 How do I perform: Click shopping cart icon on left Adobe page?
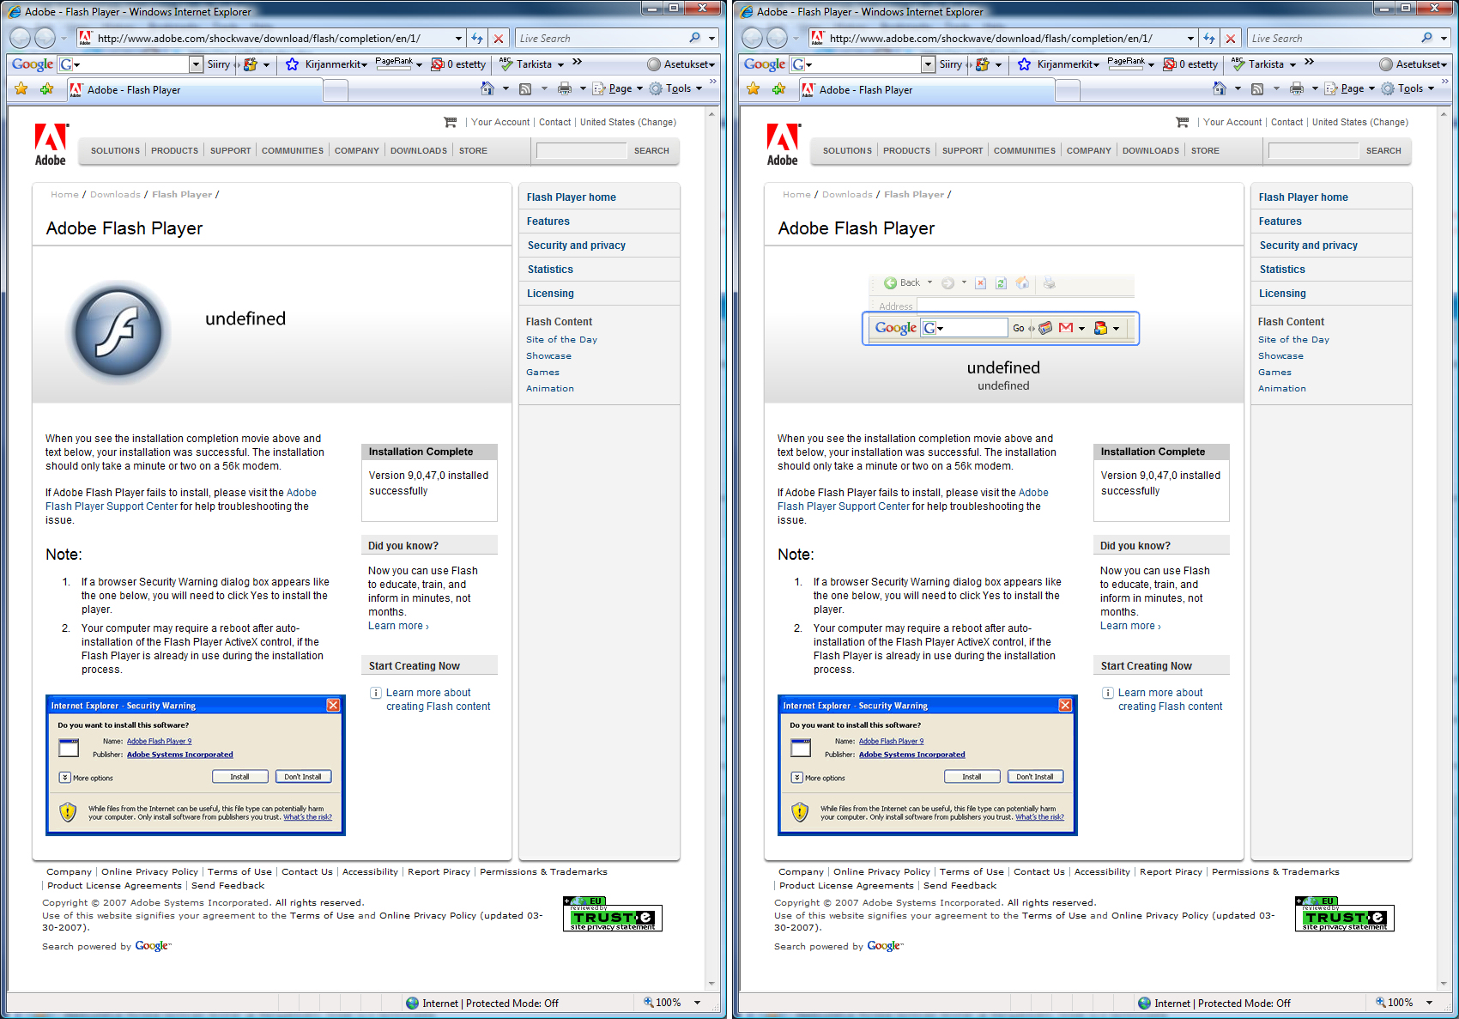[x=450, y=122]
